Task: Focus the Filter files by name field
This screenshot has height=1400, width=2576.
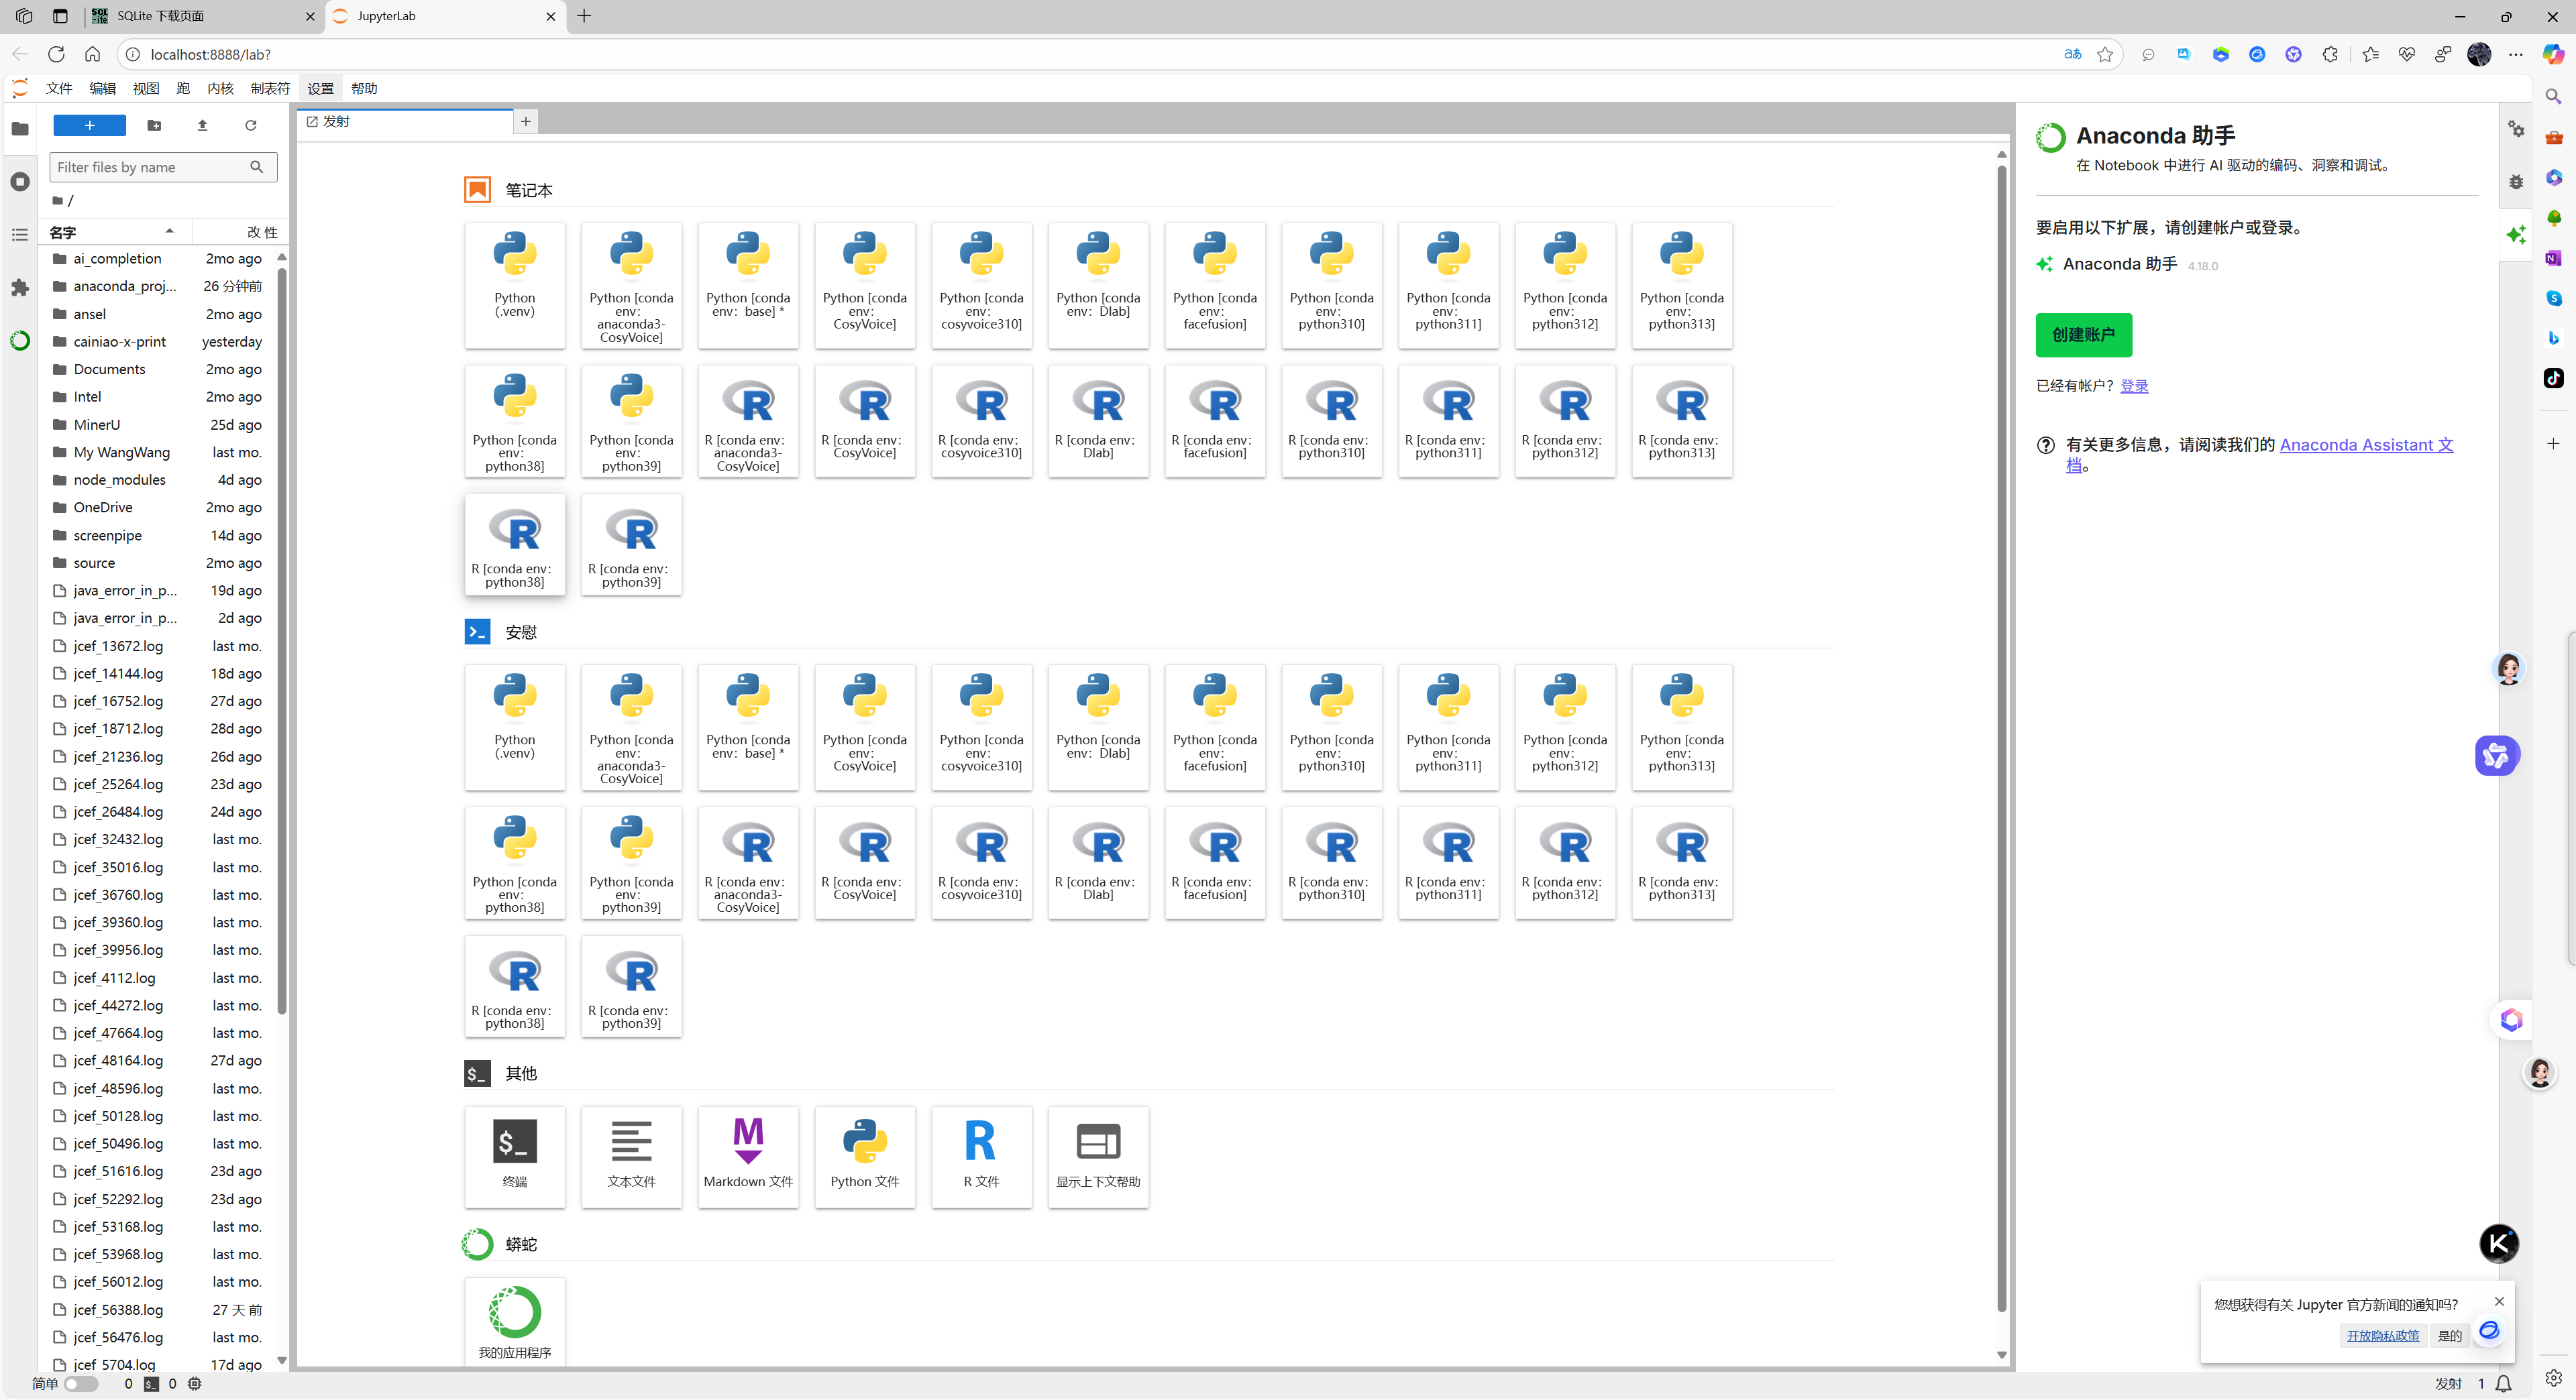Action: tap(150, 167)
